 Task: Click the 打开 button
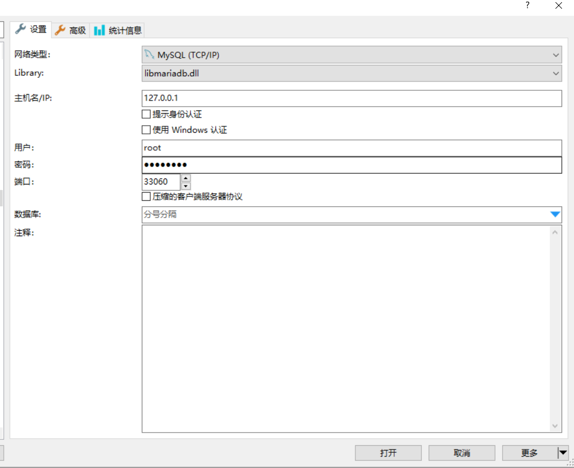(388, 453)
